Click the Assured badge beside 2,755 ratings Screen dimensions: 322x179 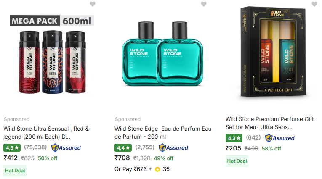point(173,147)
